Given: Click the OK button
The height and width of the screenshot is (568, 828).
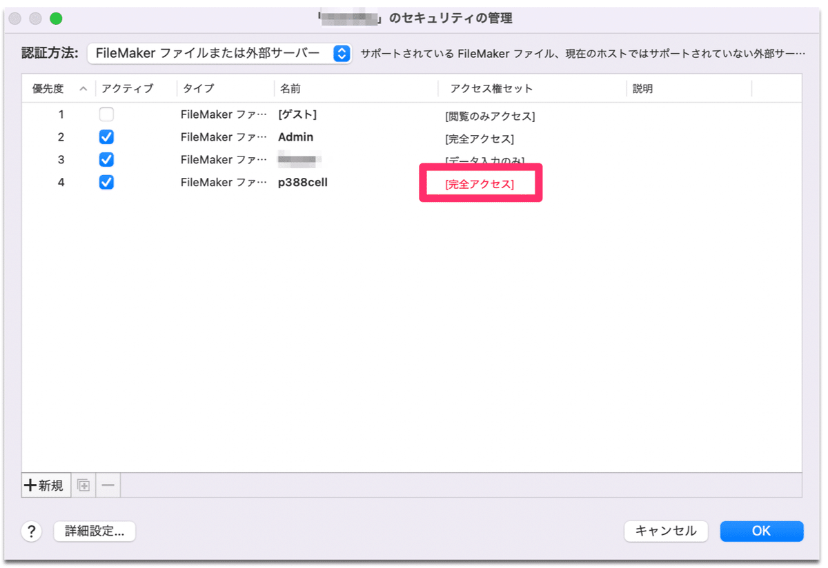Looking at the screenshot, I should pyautogui.click(x=762, y=531).
